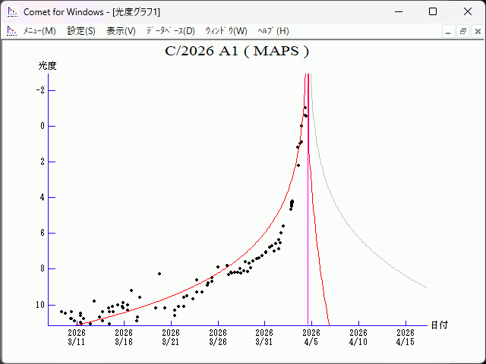Open the 表示(V) view menu
The height and width of the screenshot is (364, 486).
tap(121, 31)
